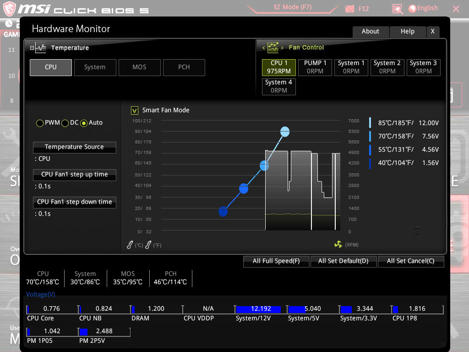Image resolution: width=469 pixels, height=352 pixels.
Task: Toggle the Smart Fan Mode checkbox
Action: [x=135, y=110]
